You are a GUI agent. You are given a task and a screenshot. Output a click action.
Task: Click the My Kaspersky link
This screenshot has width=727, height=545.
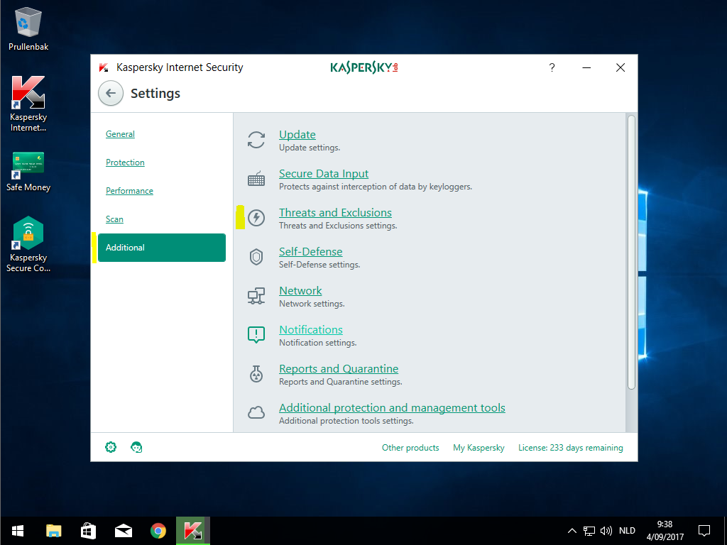479,448
